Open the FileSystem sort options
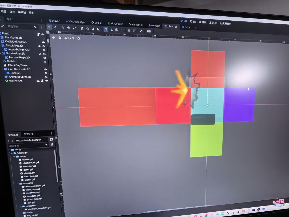 point(52,144)
